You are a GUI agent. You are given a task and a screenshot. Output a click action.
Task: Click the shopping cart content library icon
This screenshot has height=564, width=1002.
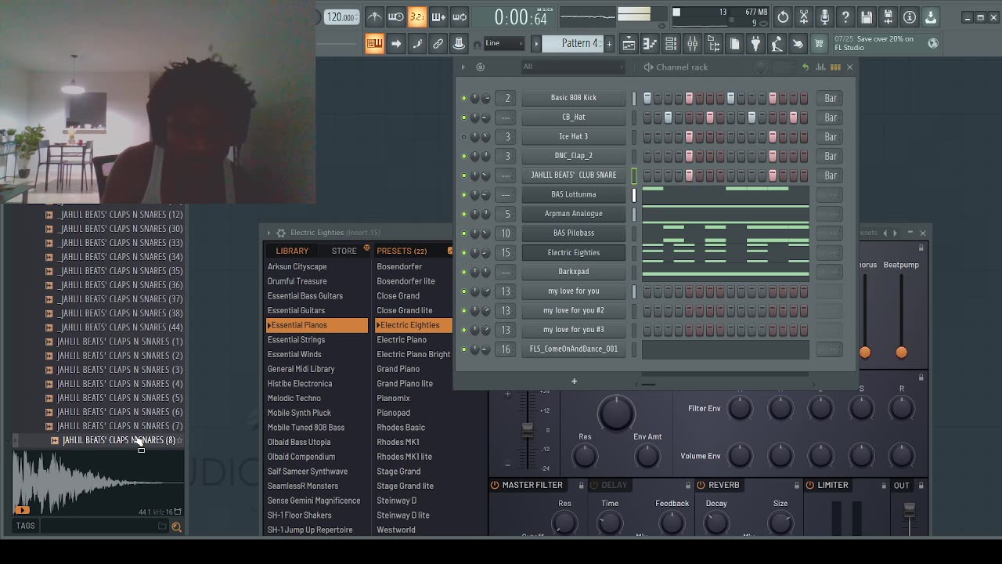(x=819, y=44)
